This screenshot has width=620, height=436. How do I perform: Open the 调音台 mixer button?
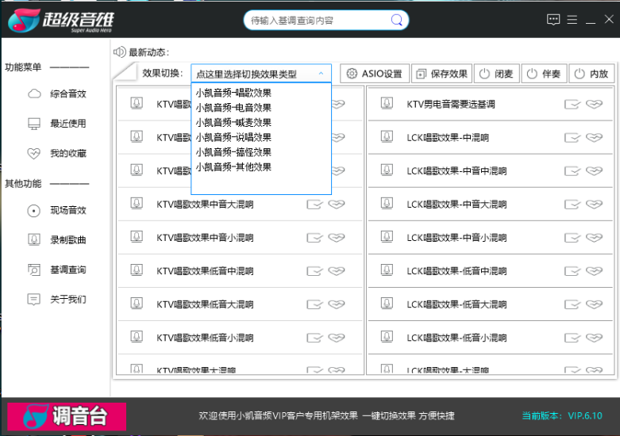67,416
